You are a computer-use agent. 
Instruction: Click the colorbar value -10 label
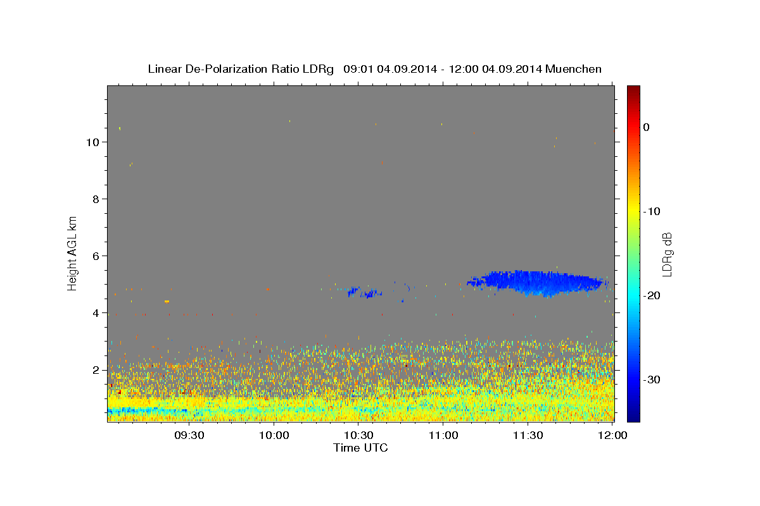[652, 211]
